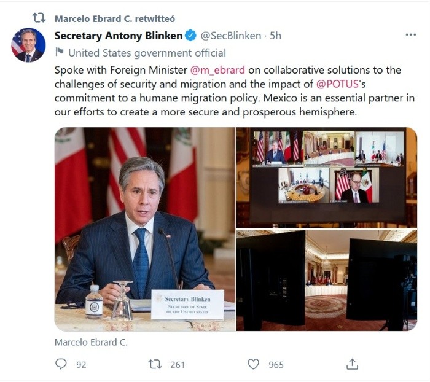430x382 pixels.
Task: Click the blue verified badge
Action: click(x=192, y=36)
